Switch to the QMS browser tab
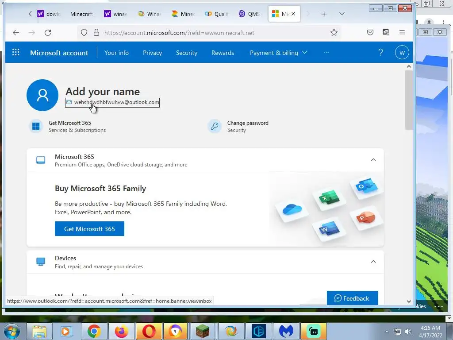 pyautogui.click(x=250, y=14)
